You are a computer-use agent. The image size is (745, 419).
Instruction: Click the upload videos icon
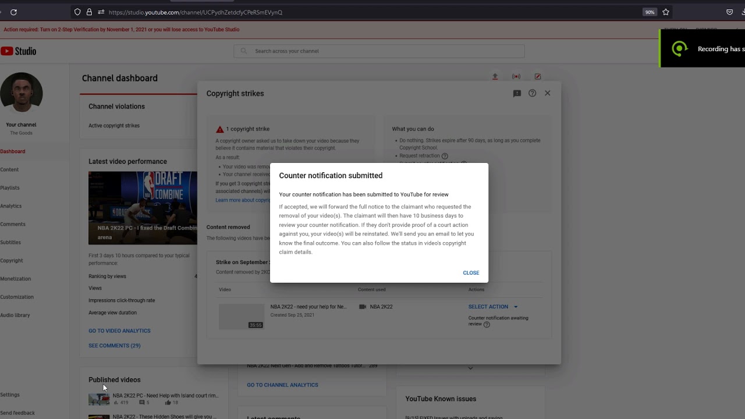click(495, 76)
